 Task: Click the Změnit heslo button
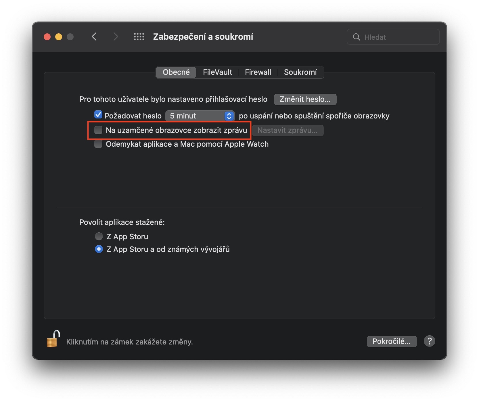click(x=305, y=99)
